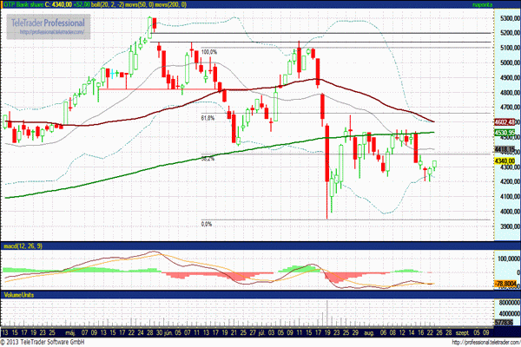Click the 0,0% Fibonacci level label
The width and height of the screenshot is (521, 347).
207,224
